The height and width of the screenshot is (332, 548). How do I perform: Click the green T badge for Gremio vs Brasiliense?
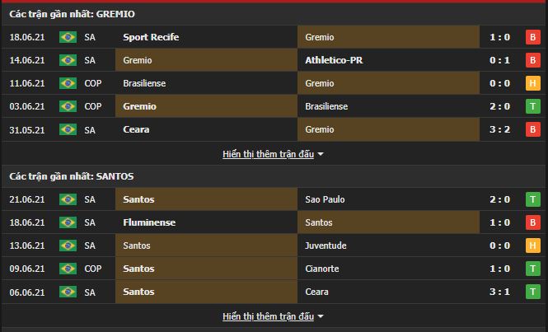coord(532,106)
